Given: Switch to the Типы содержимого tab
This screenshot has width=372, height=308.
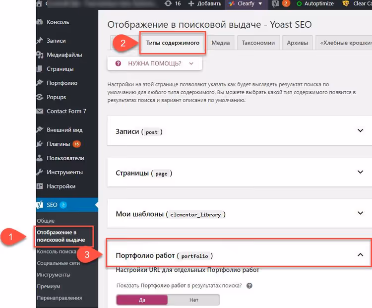Looking at the screenshot, I should 173,43.
